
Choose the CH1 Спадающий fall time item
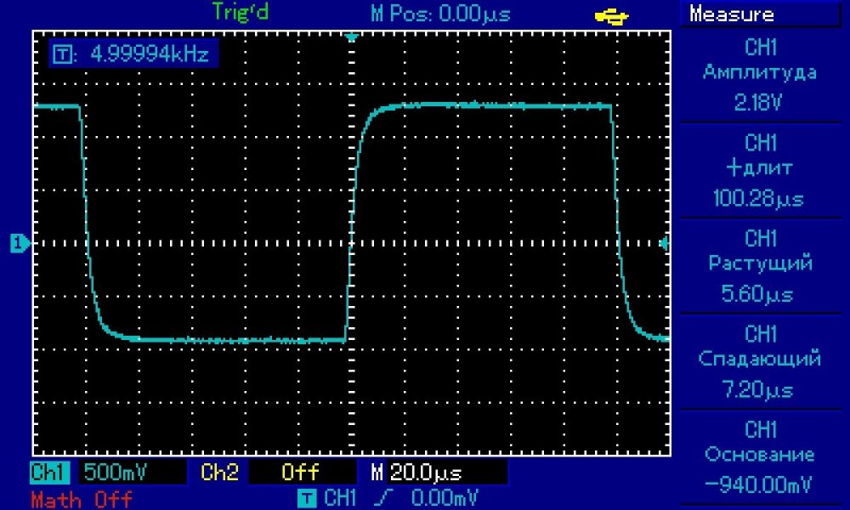click(761, 360)
